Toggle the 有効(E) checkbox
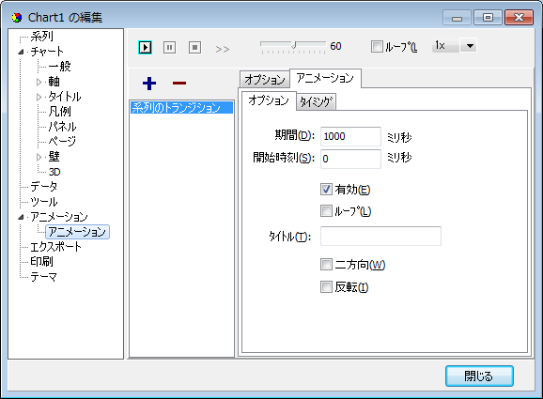Image resolution: width=543 pixels, height=399 pixels. (x=326, y=190)
